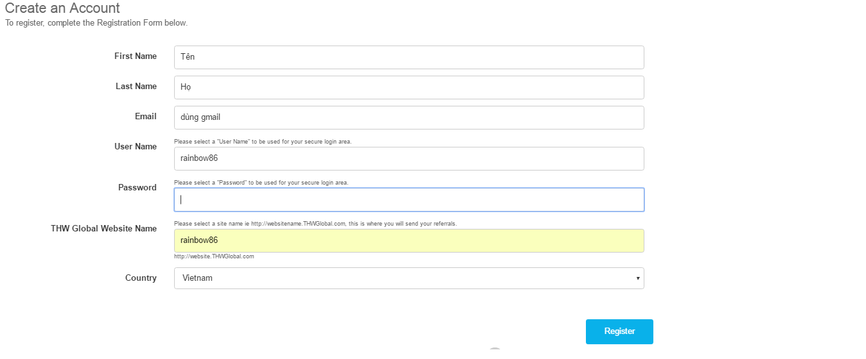Click the hint text about selecting a Password

[x=261, y=183]
